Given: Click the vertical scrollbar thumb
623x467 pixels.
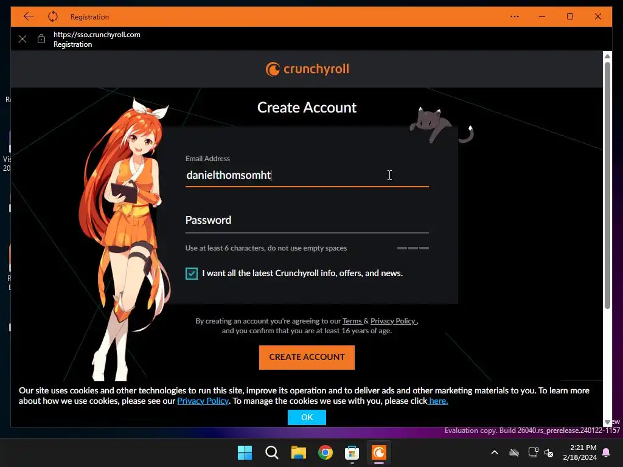Looking at the screenshot, I should [x=607, y=185].
